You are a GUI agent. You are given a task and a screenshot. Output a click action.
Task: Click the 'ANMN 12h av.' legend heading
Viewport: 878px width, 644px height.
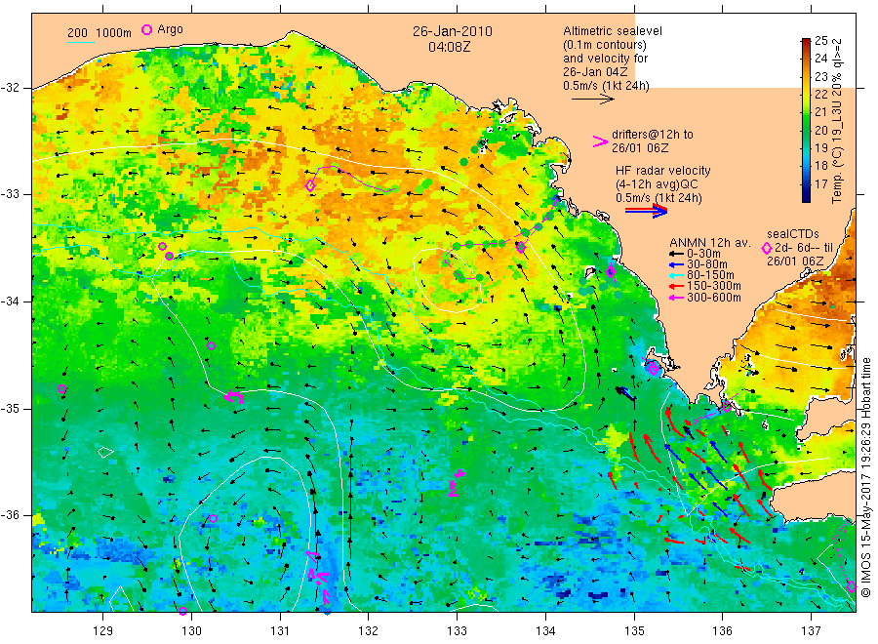coord(710,243)
